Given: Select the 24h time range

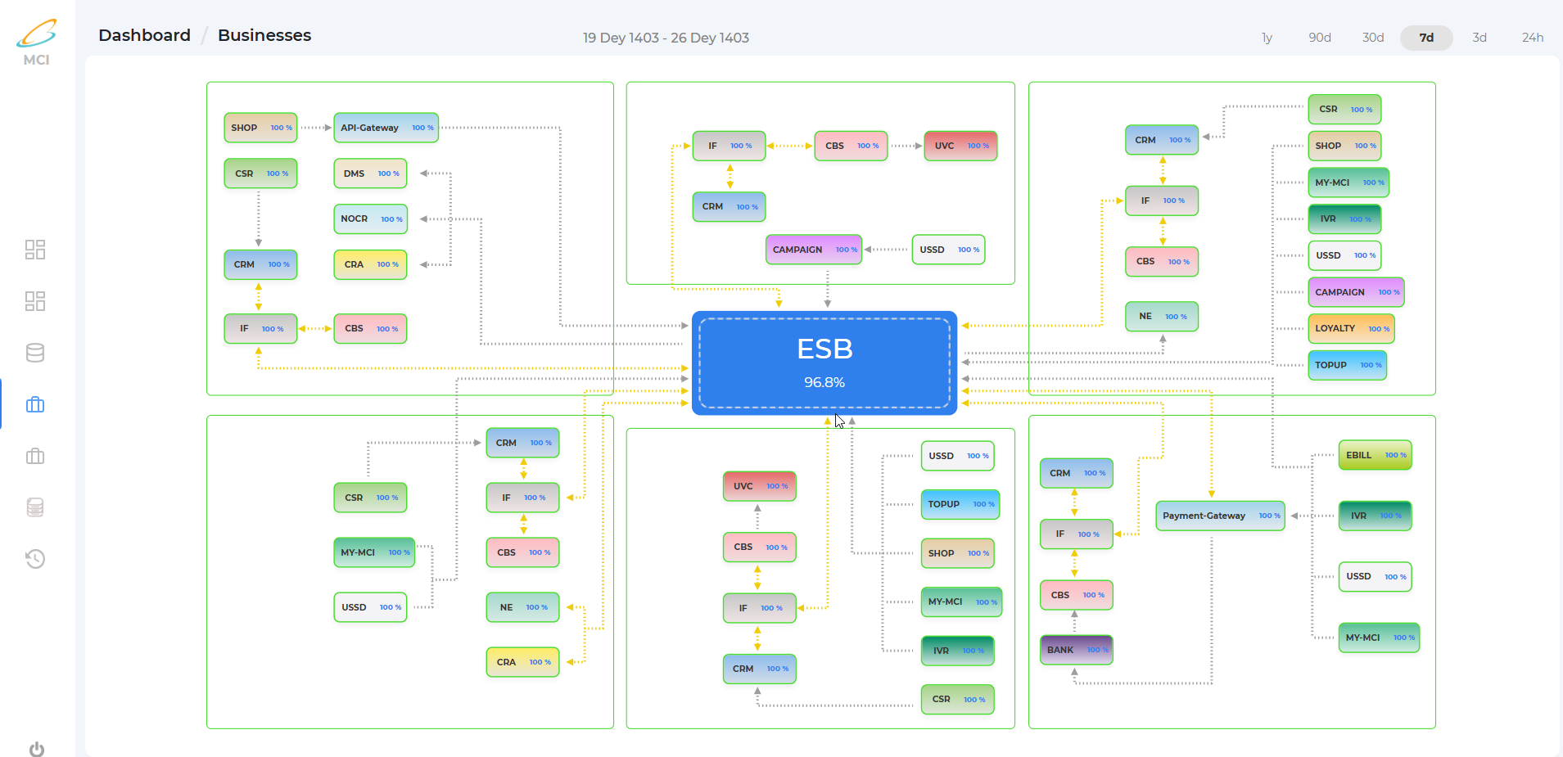Looking at the screenshot, I should [1532, 38].
